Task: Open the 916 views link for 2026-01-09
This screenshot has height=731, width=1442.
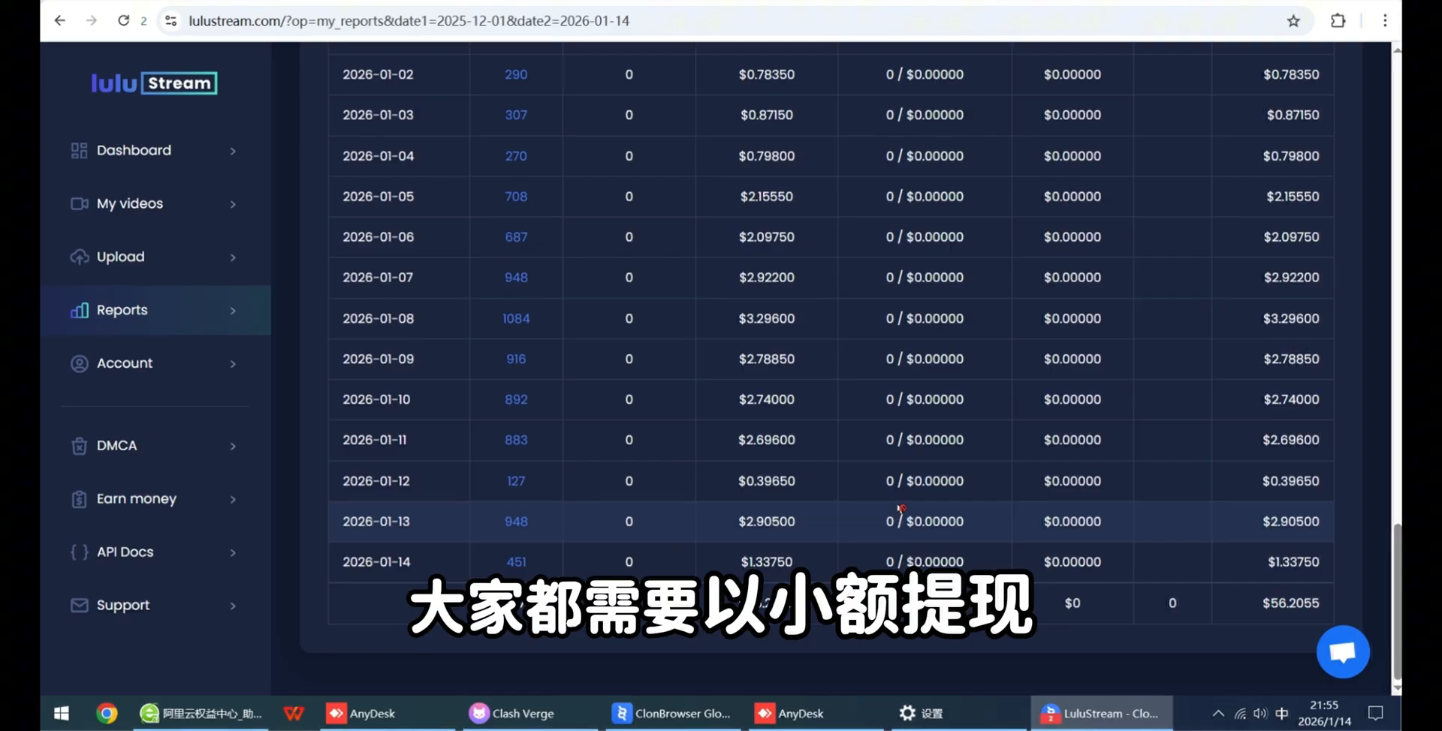Action: [x=516, y=359]
